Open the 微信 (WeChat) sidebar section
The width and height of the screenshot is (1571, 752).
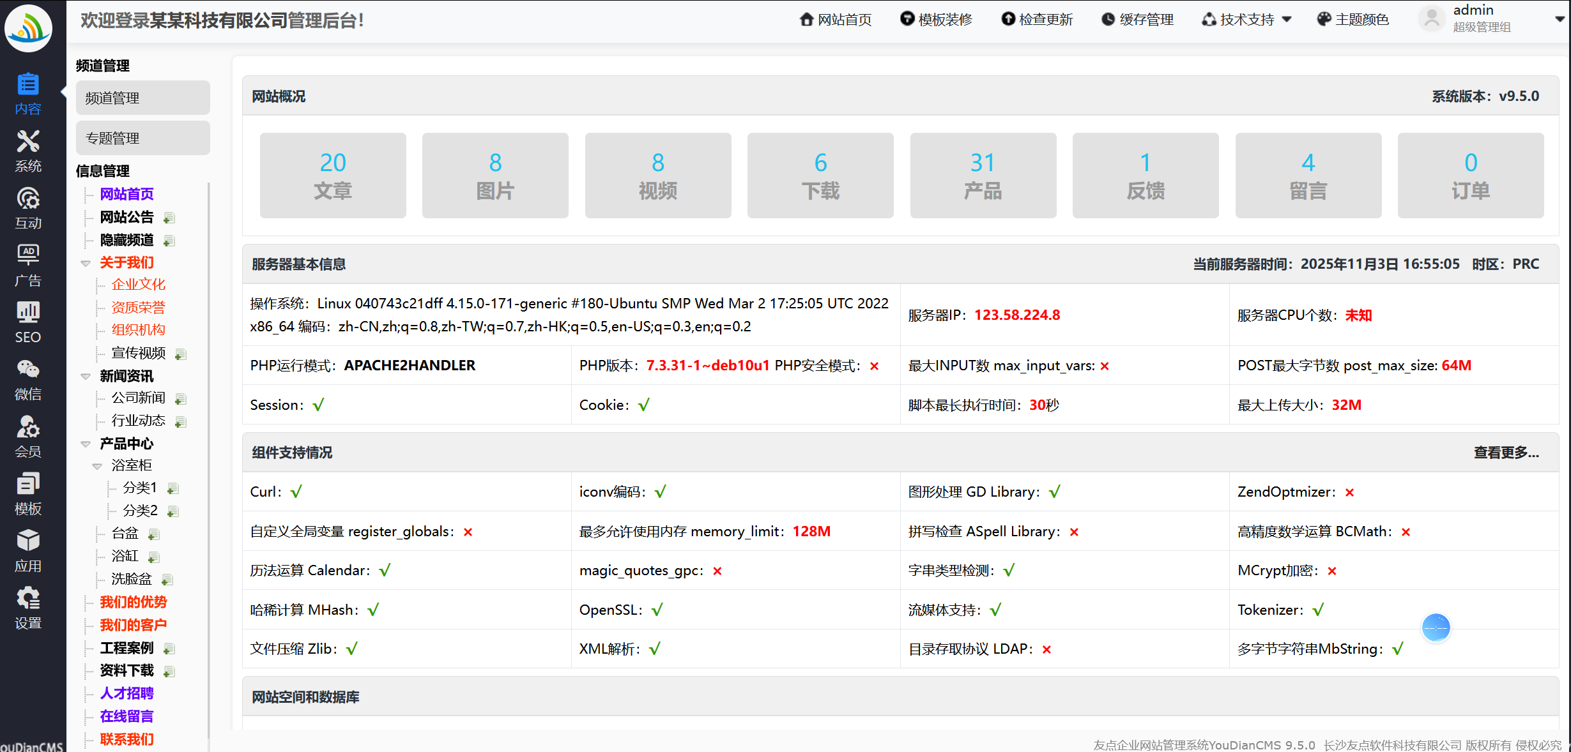(x=27, y=380)
